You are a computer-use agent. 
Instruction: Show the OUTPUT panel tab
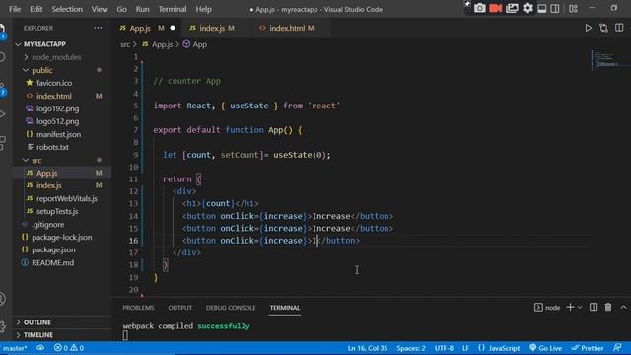pyautogui.click(x=179, y=308)
